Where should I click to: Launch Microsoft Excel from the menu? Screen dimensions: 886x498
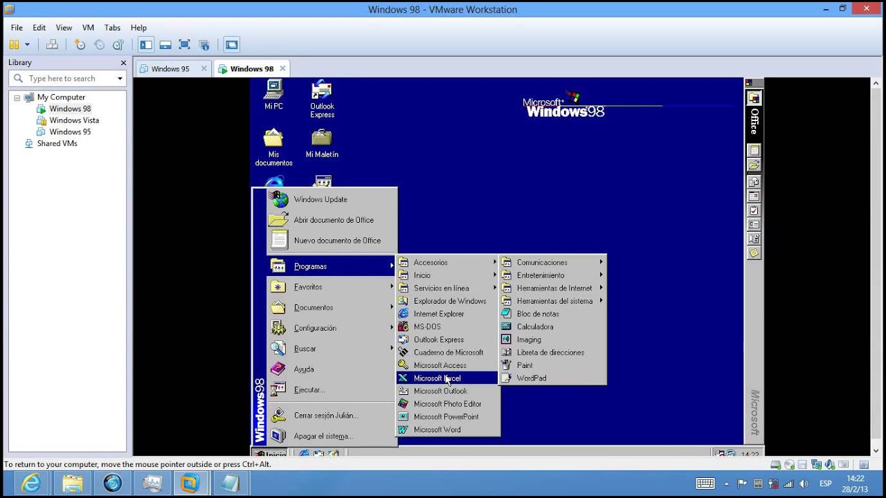(448, 378)
